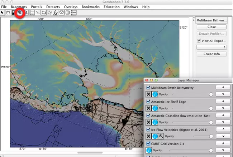
Task: Activate the hand pan tool
Action: coord(8,13)
